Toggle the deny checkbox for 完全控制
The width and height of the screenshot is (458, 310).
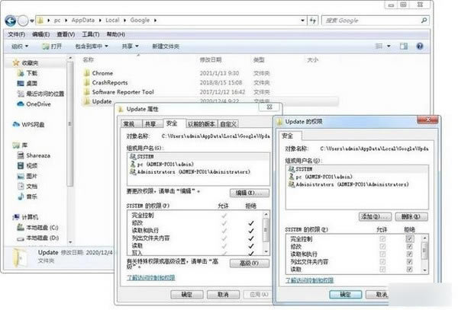(x=409, y=239)
